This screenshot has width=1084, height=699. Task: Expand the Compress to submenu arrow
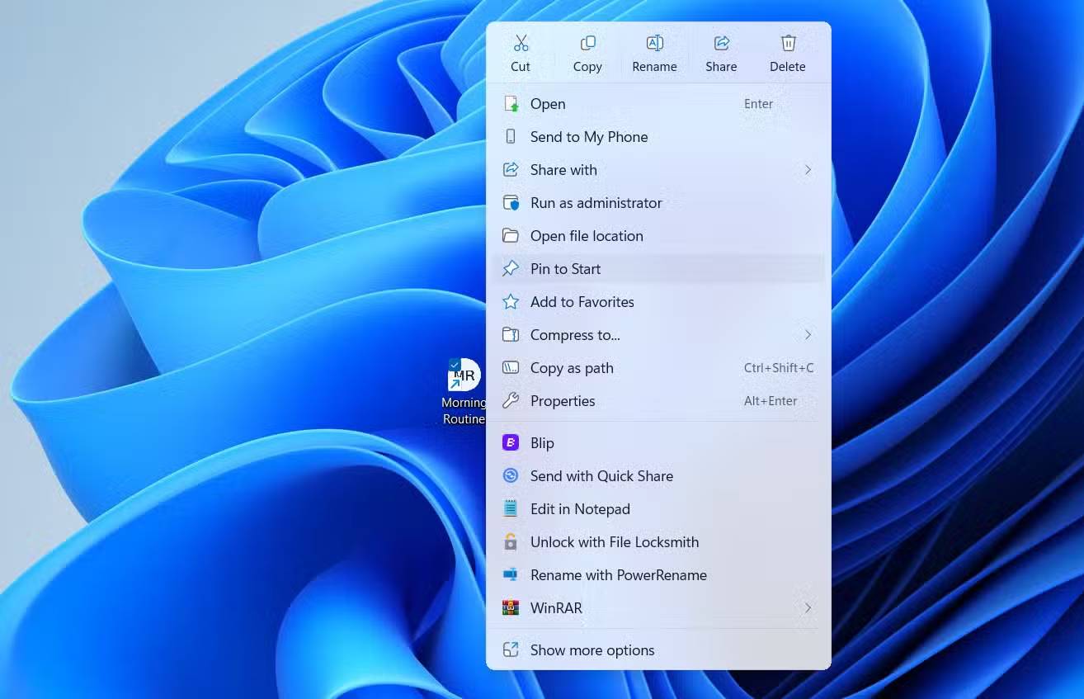808,335
